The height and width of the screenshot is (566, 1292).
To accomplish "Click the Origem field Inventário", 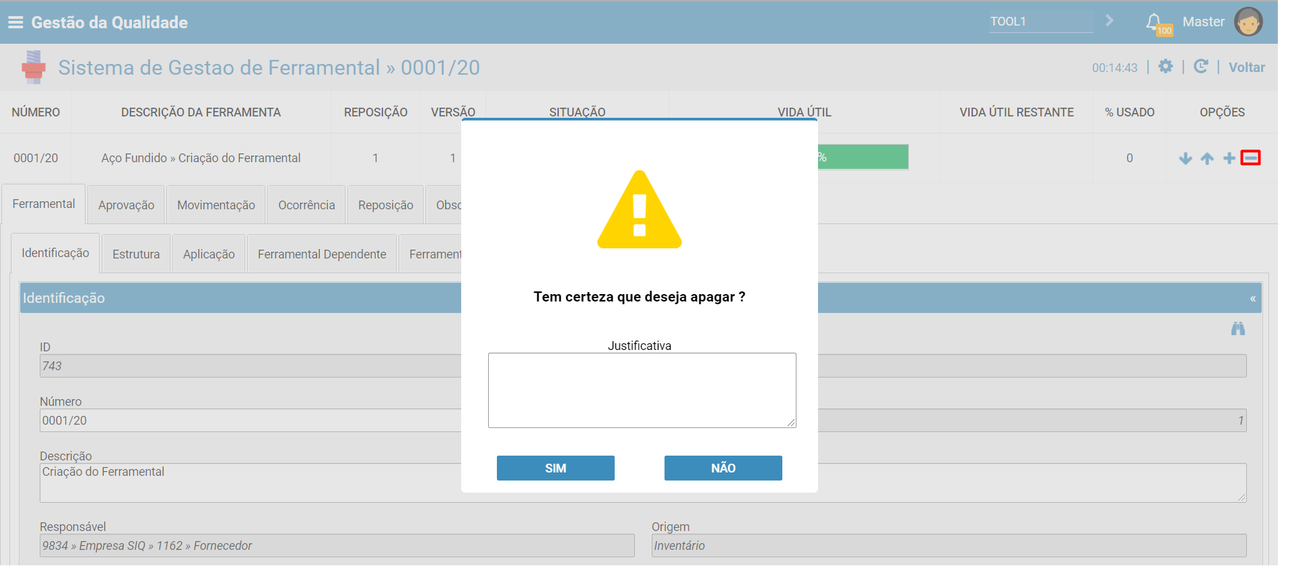I will coord(949,546).
